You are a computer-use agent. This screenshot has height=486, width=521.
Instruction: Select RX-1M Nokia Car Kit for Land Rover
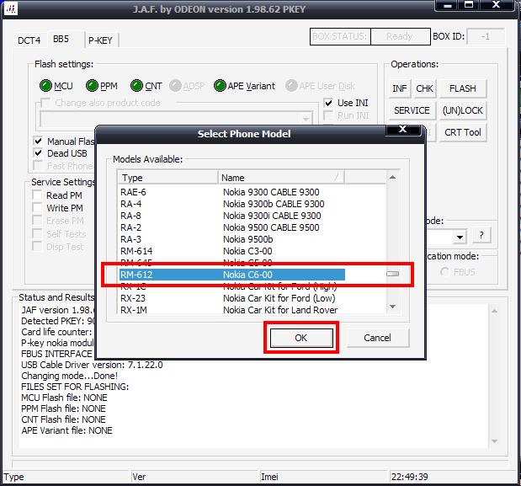click(x=232, y=310)
